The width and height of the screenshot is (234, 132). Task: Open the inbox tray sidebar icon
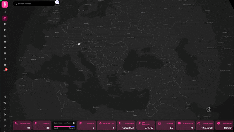[x=5, y=36]
